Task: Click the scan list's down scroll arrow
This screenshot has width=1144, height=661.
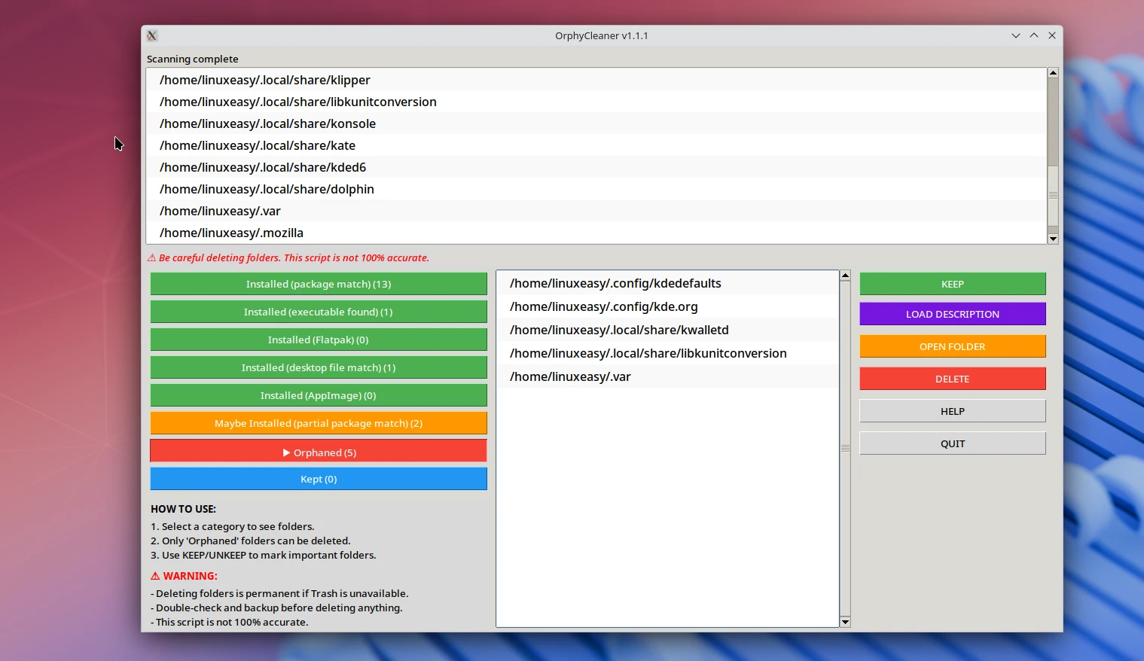Action: (x=1053, y=239)
